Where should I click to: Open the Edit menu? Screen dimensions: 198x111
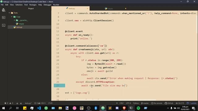tap(6, 5)
